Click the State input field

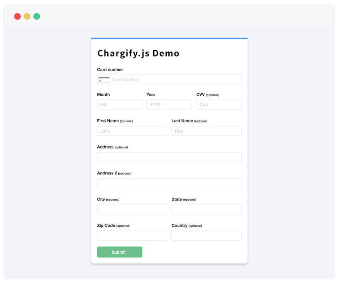pos(207,210)
